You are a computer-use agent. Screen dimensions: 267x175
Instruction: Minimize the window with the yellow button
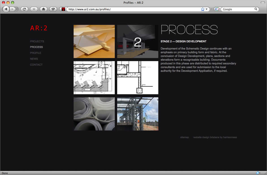(x=8, y=3)
